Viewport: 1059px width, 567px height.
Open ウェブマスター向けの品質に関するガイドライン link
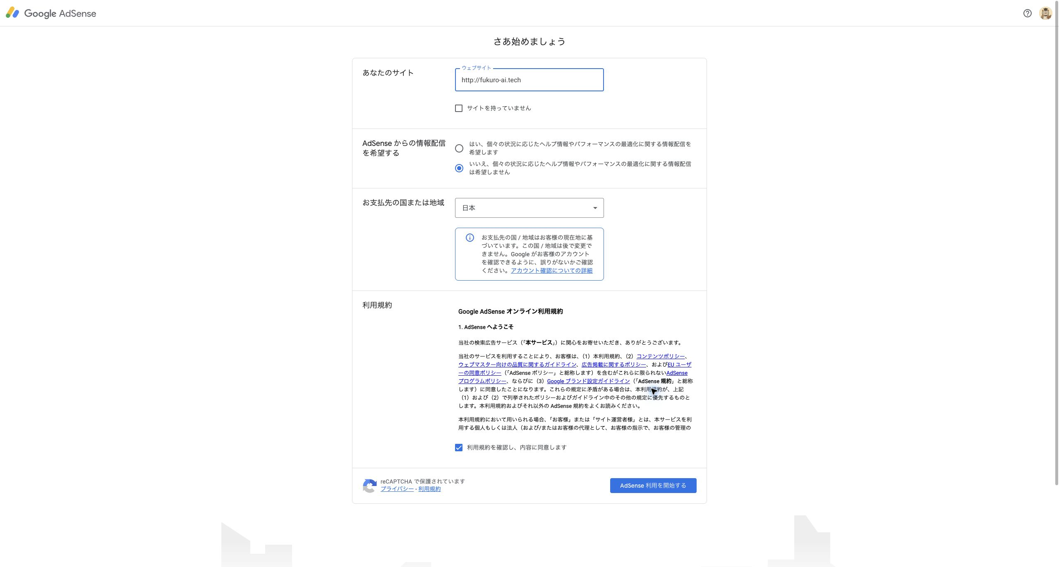[x=517, y=364]
